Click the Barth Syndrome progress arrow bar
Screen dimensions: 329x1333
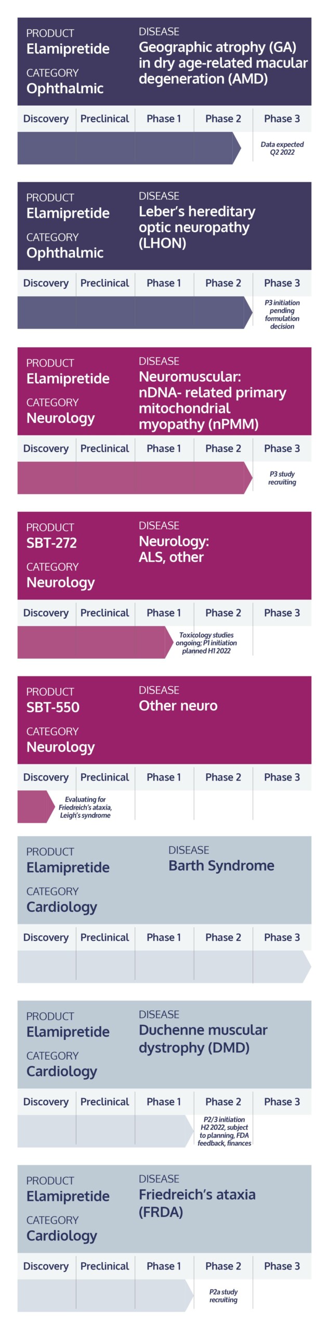164,967
